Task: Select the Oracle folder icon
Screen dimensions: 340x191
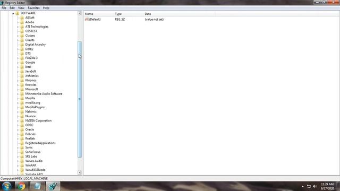Action: [x=22, y=129]
